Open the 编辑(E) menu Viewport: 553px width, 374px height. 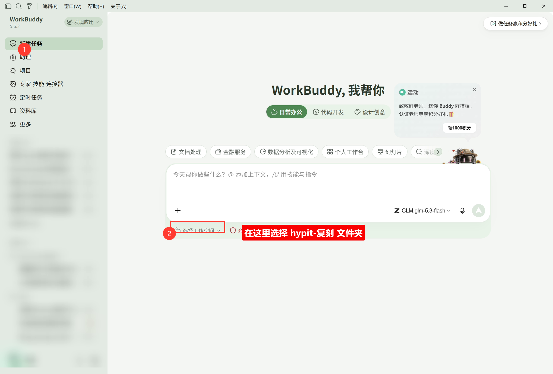(x=50, y=6)
